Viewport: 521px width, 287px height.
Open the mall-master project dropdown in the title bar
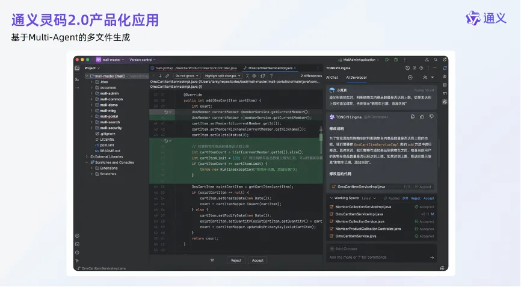110,60
